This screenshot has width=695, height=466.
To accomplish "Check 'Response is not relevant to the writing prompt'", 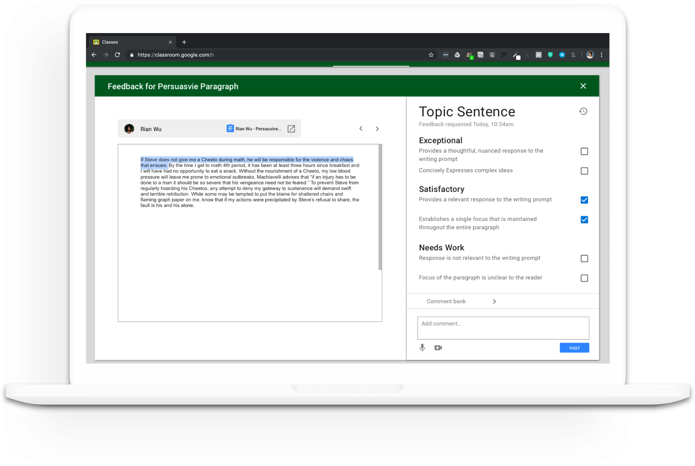I will coord(584,259).
